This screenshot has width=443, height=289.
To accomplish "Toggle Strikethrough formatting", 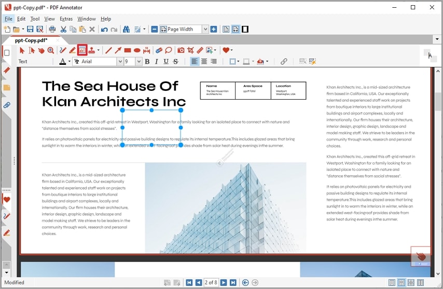I will pos(175,61).
